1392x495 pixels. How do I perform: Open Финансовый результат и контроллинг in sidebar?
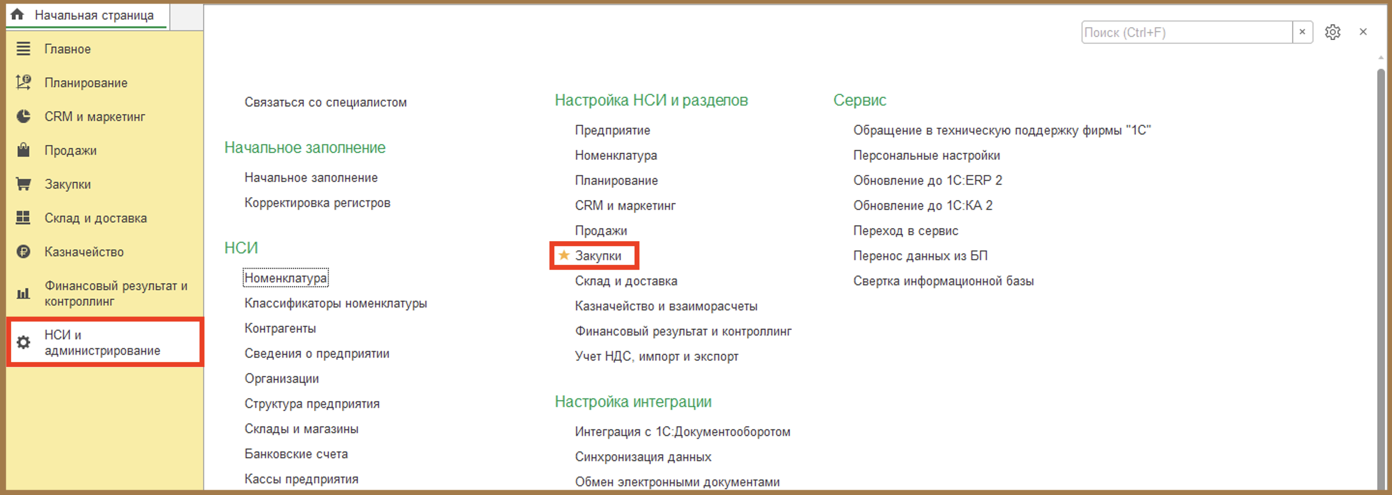(116, 293)
